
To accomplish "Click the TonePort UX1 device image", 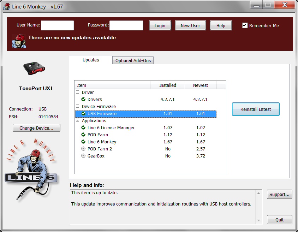I will (x=34, y=69).
